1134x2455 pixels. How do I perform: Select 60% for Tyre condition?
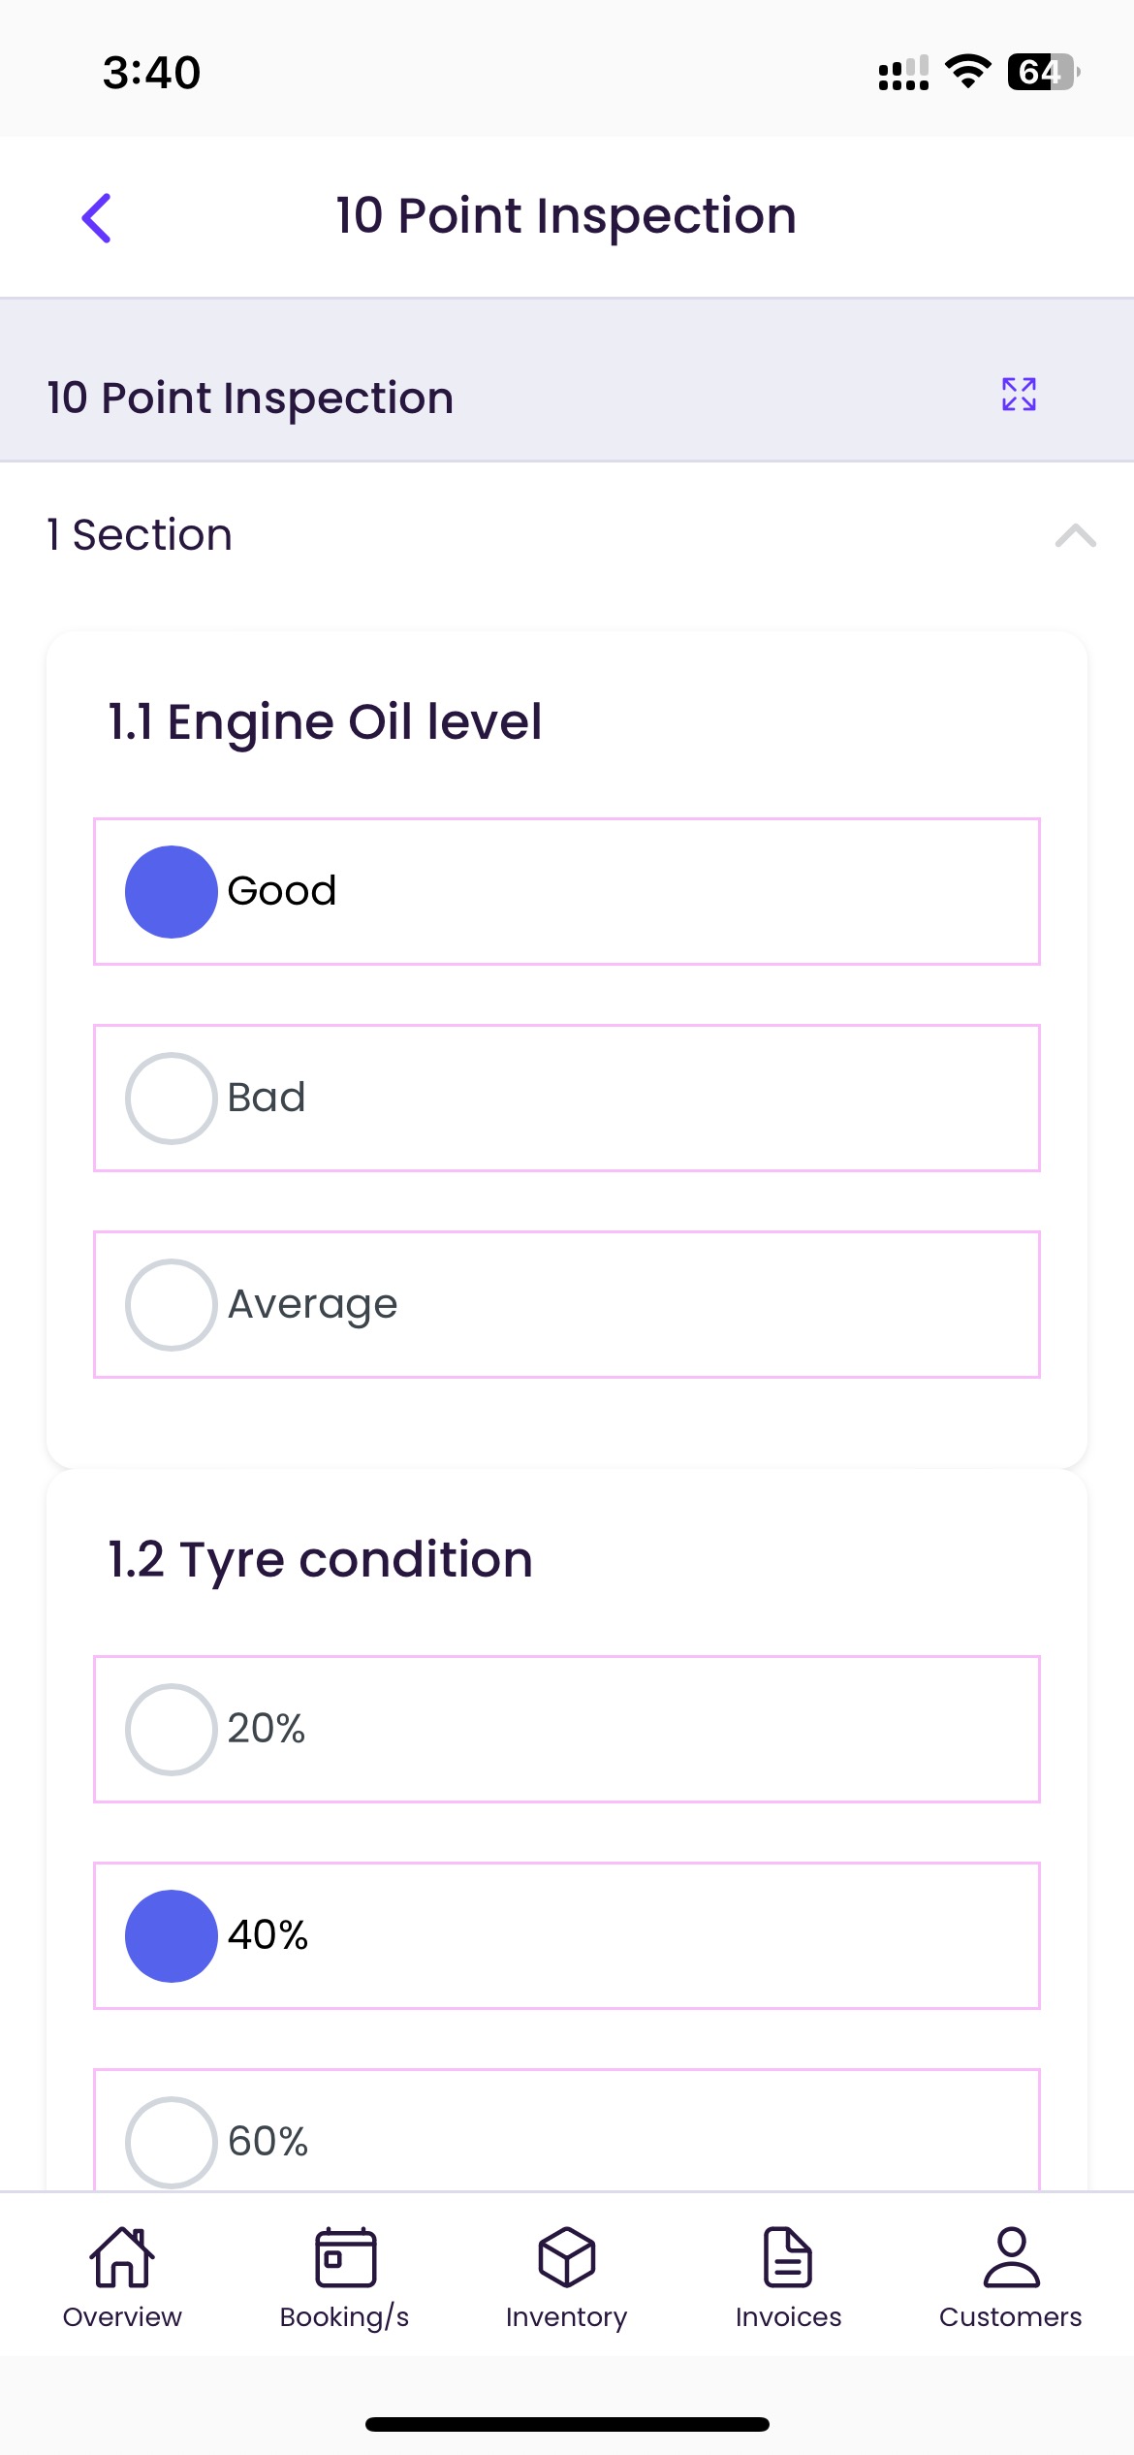[x=172, y=2141]
